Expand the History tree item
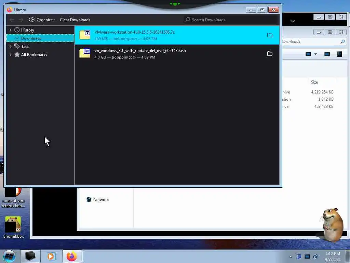This screenshot has width=350, height=263. [10, 30]
